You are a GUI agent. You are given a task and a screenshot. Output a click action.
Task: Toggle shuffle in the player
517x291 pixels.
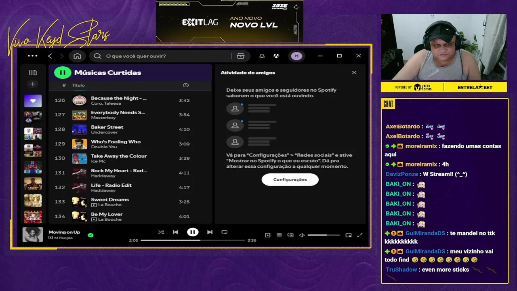pyautogui.click(x=161, y=232)
